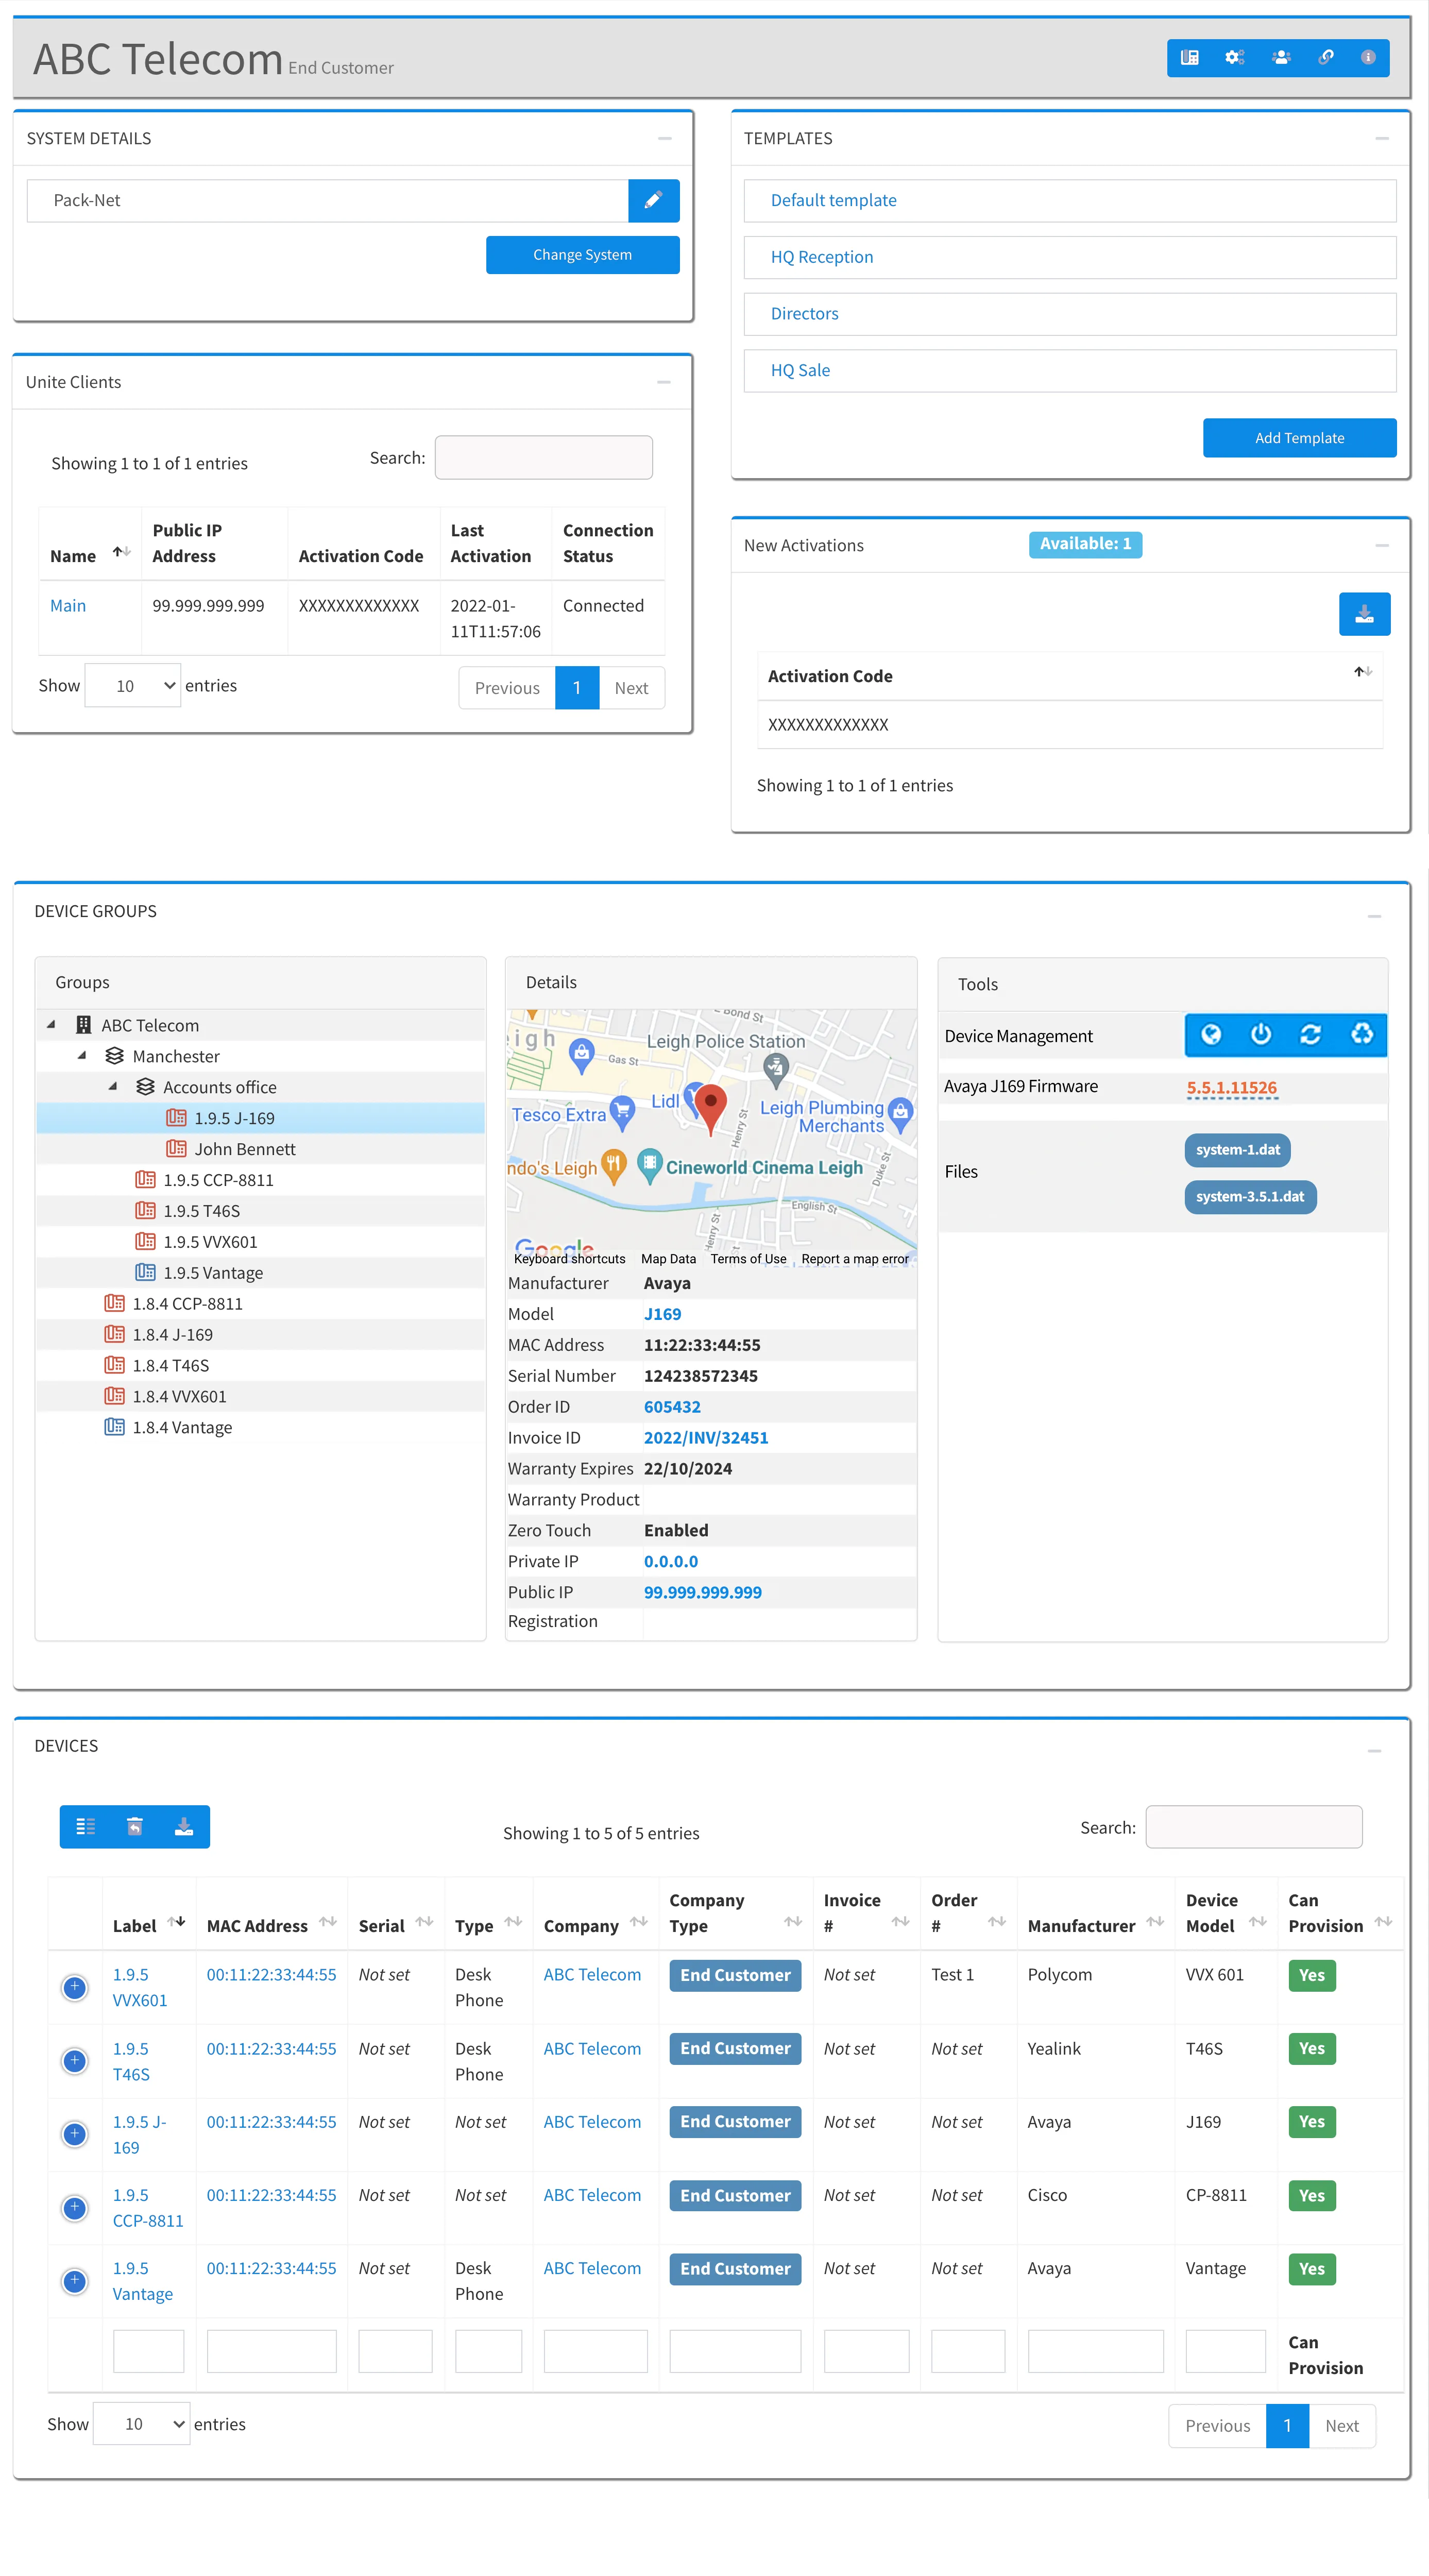Open the gears settings icon in header
Screen dimensions: 1429x2576
pos(1234,58)
